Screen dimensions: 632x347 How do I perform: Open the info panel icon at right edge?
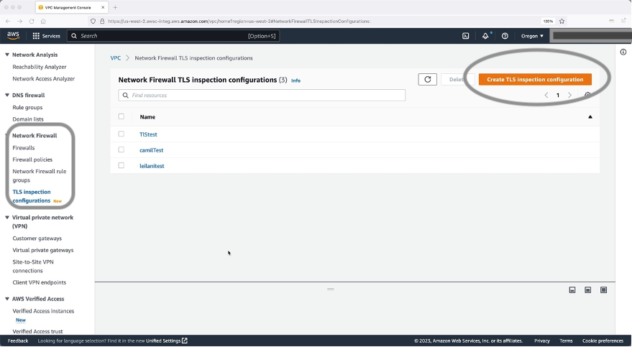coord(623,52)
